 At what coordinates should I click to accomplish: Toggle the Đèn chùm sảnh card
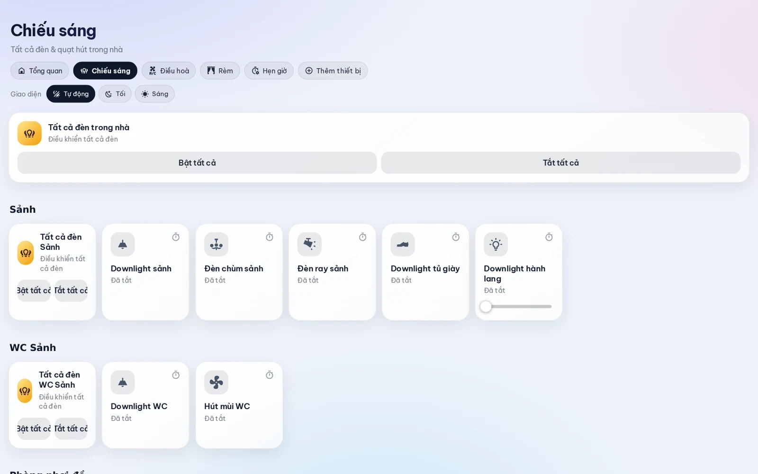click(239, 272)
